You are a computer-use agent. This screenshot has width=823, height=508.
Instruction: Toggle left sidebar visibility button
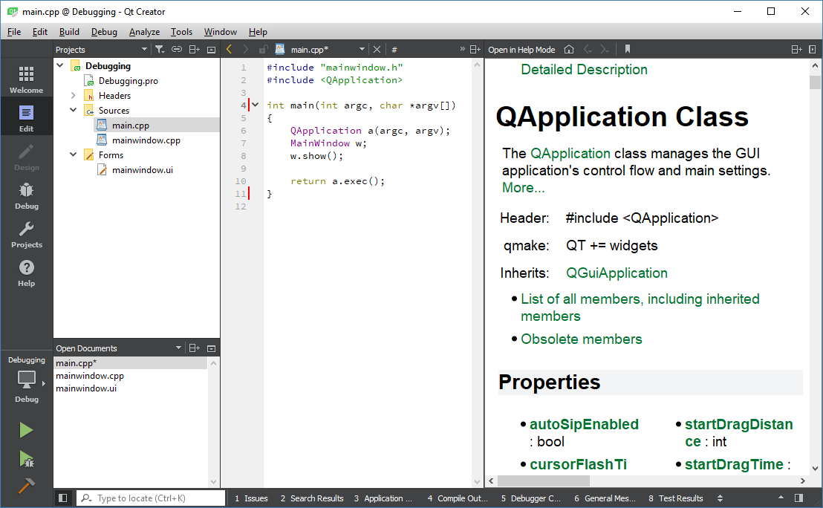pos(63,498)
